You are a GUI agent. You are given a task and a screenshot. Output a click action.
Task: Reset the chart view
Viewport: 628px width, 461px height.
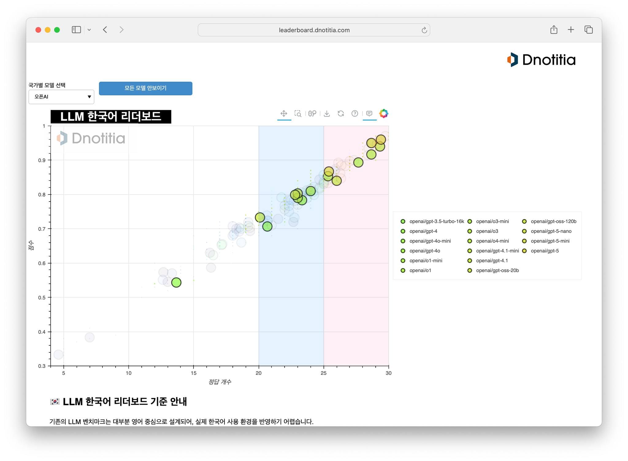coord(341,114)
